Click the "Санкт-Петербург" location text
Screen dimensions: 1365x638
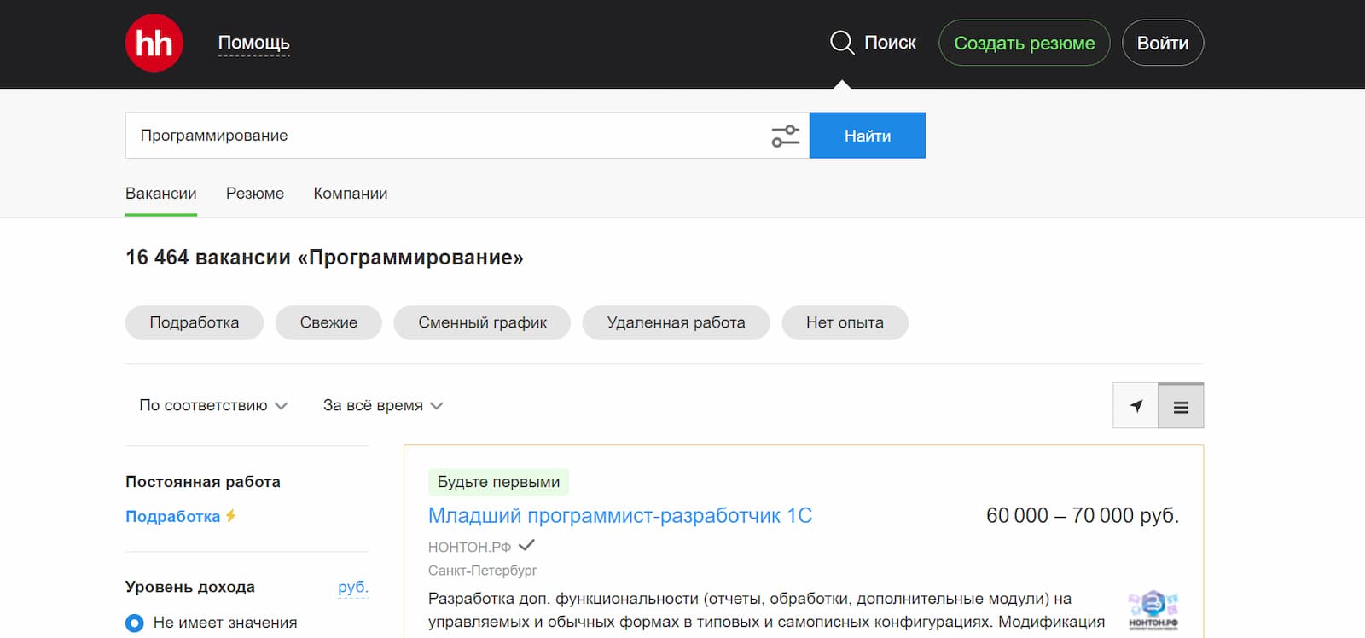483,571
